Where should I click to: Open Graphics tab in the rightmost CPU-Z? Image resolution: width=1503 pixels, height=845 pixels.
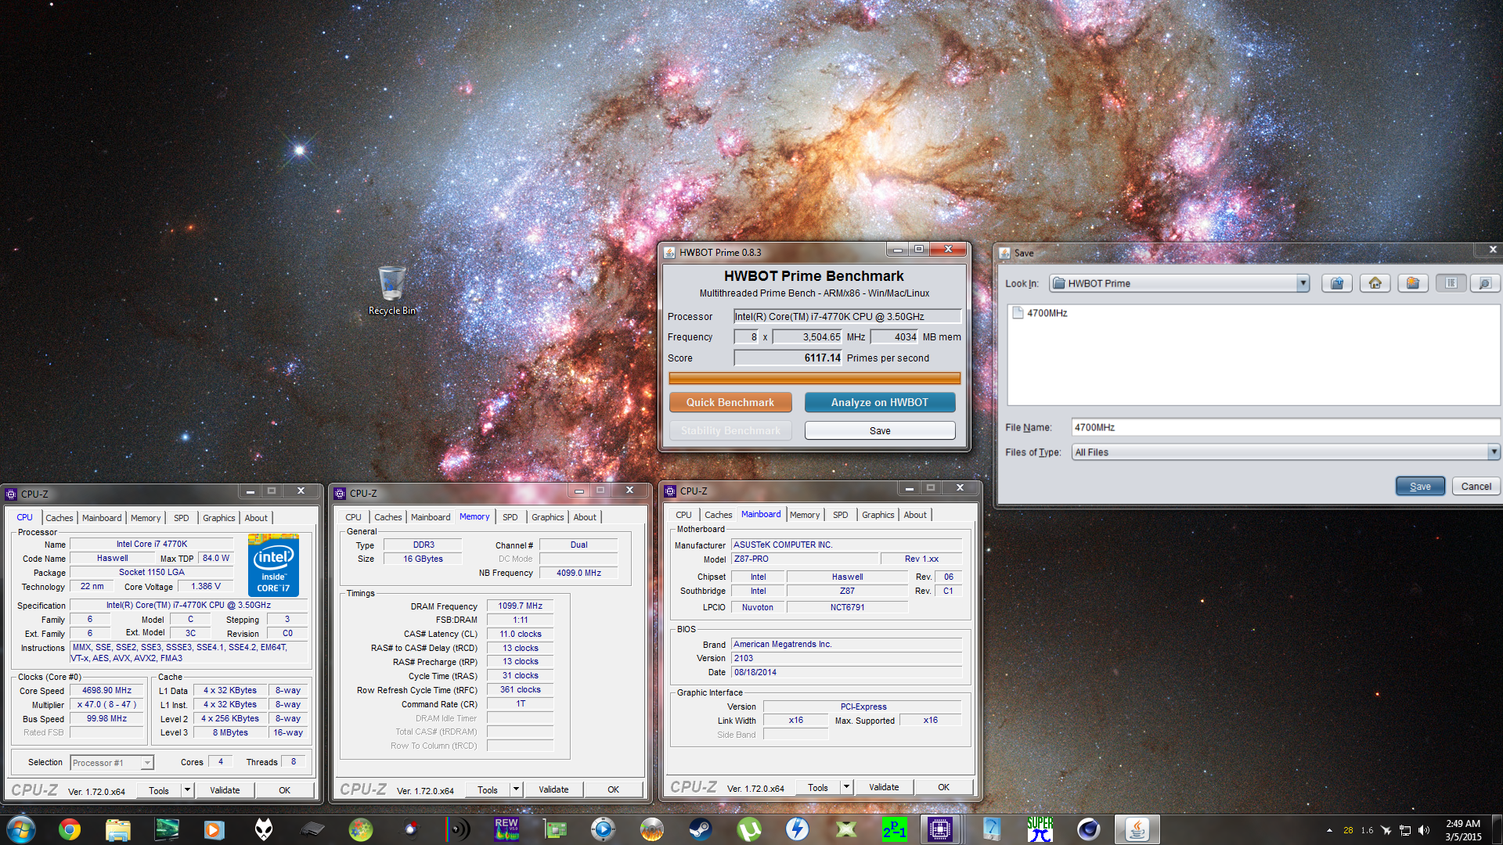[878, 515]
